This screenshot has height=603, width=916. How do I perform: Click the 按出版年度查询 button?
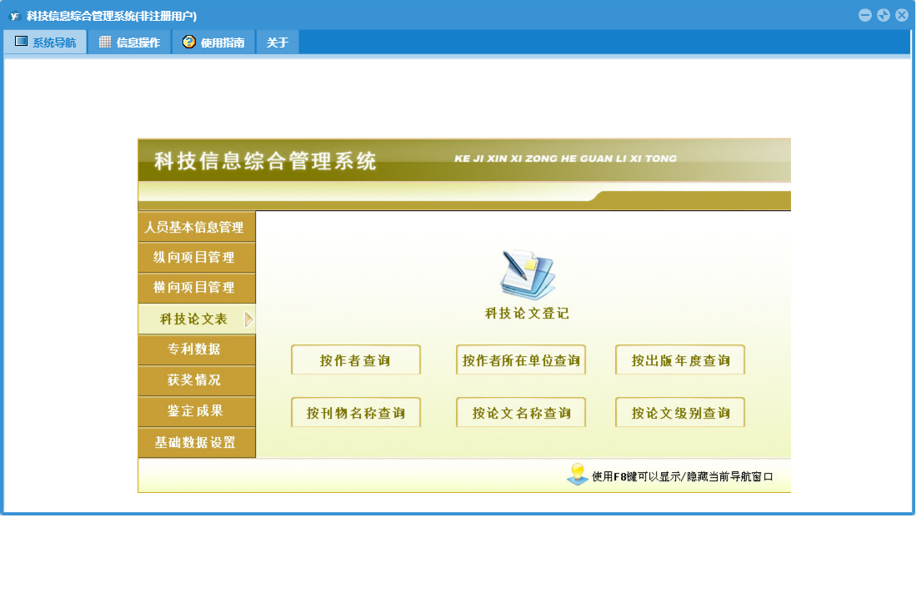680,360
